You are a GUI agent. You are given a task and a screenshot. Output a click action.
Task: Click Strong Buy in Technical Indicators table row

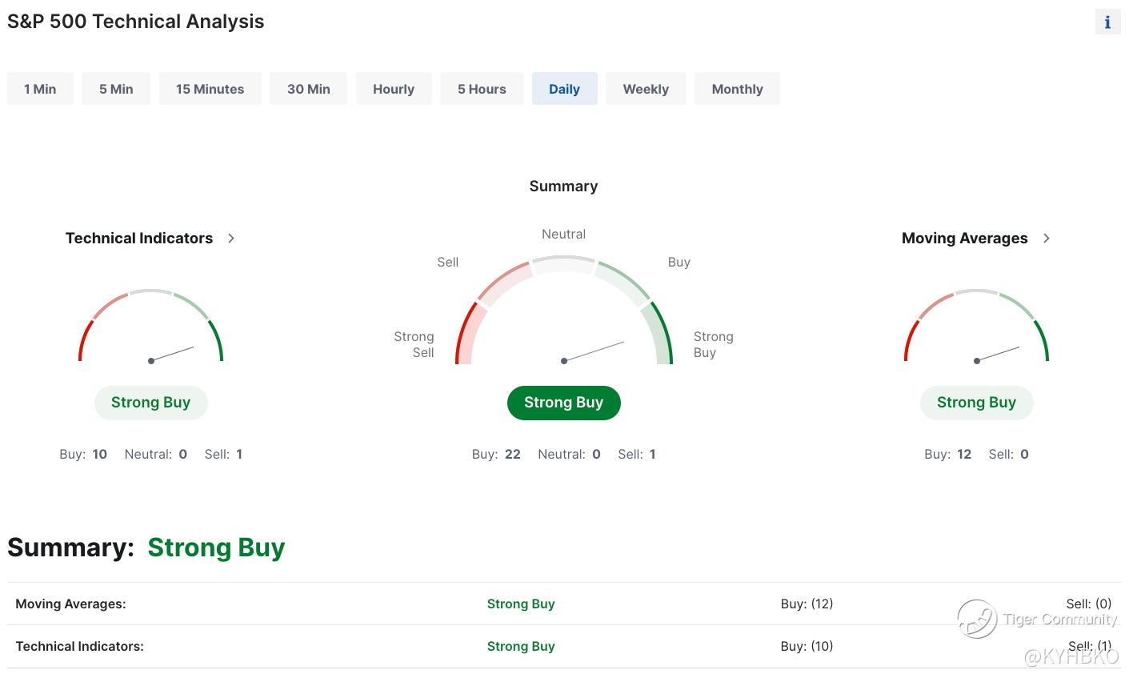pos(521,647)
